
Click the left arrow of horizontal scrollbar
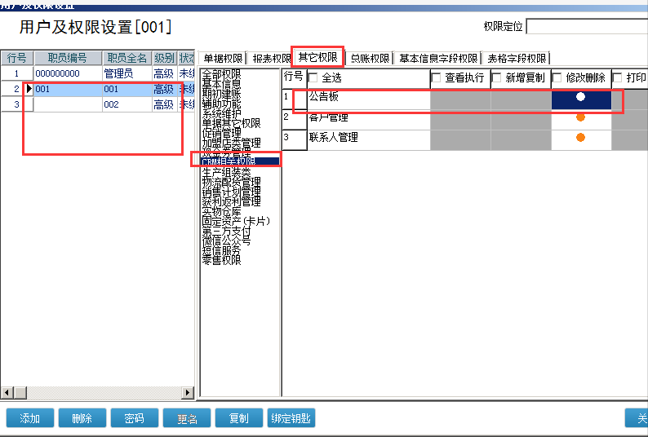click(x=7, y=392)
